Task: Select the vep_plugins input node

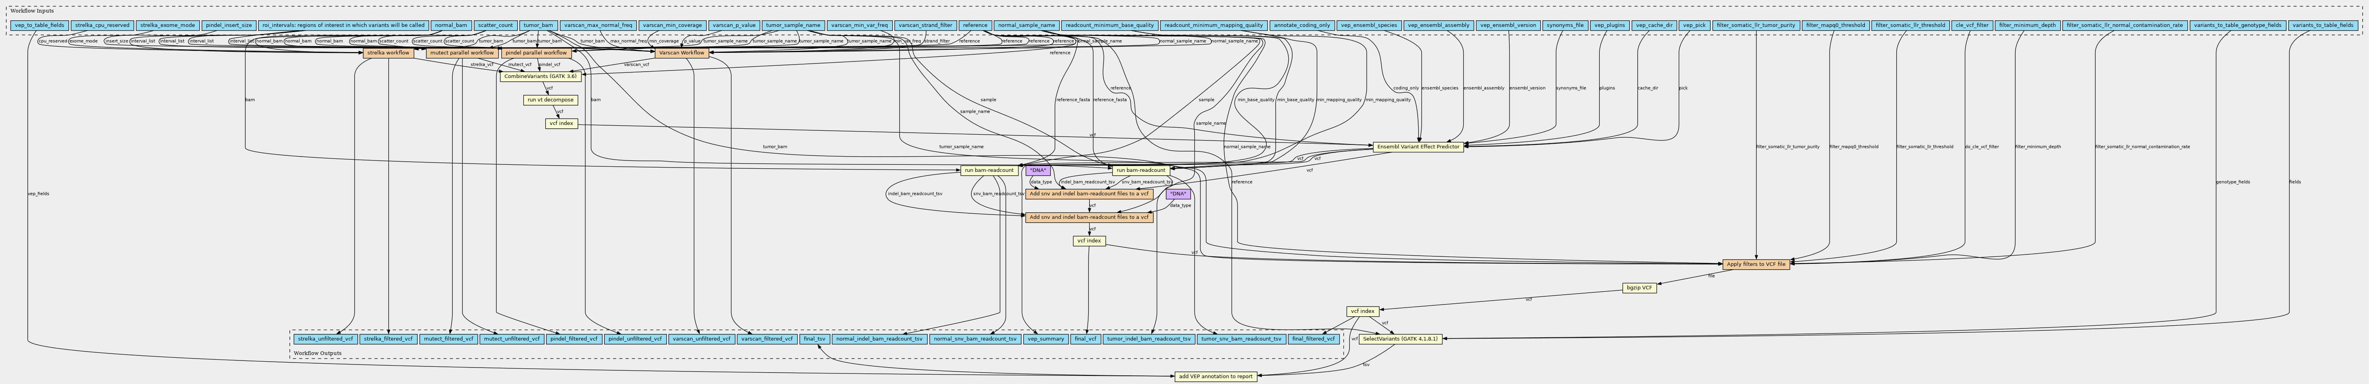Action: (x=1610, y=26)
